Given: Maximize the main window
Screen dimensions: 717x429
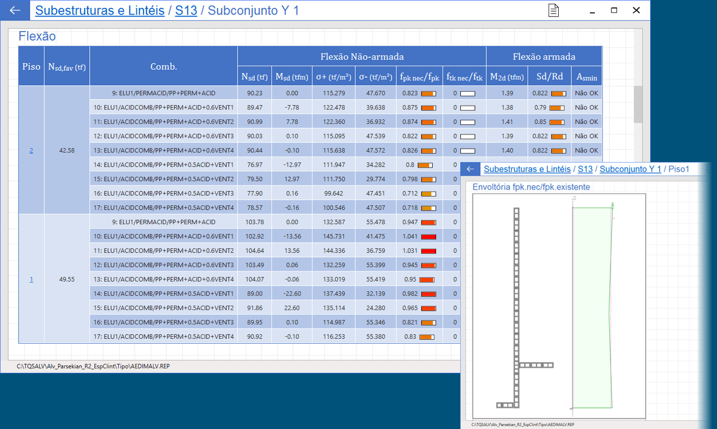Looking at the screenshot, I should coord(614,11).
